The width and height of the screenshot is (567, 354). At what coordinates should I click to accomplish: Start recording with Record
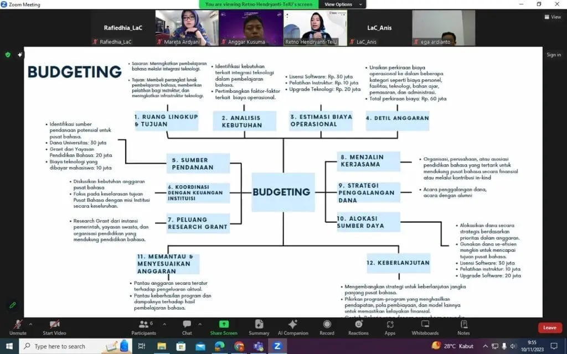pos(327,326)
